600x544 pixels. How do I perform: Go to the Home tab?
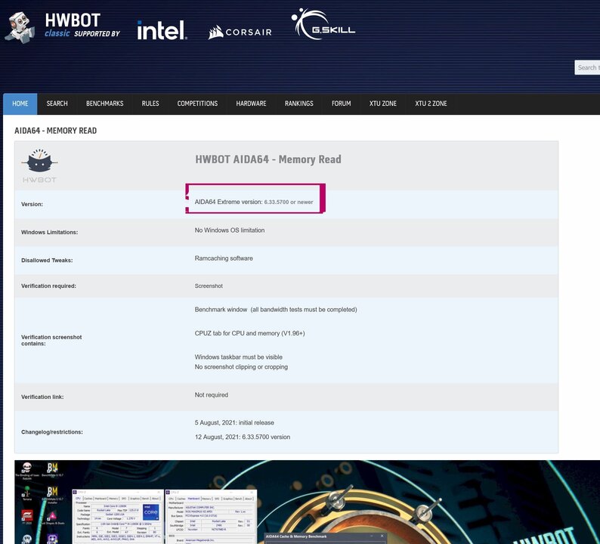click(x=20, y=104)
